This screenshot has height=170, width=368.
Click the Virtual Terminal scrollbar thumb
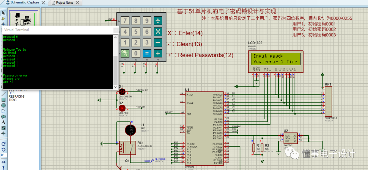point(116,70)
